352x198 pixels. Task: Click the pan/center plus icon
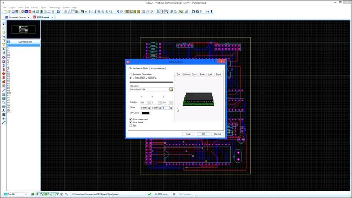click(95, 12)
